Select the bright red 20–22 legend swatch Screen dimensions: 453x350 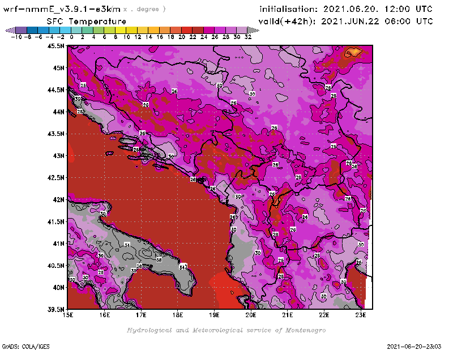coord(187,30)
